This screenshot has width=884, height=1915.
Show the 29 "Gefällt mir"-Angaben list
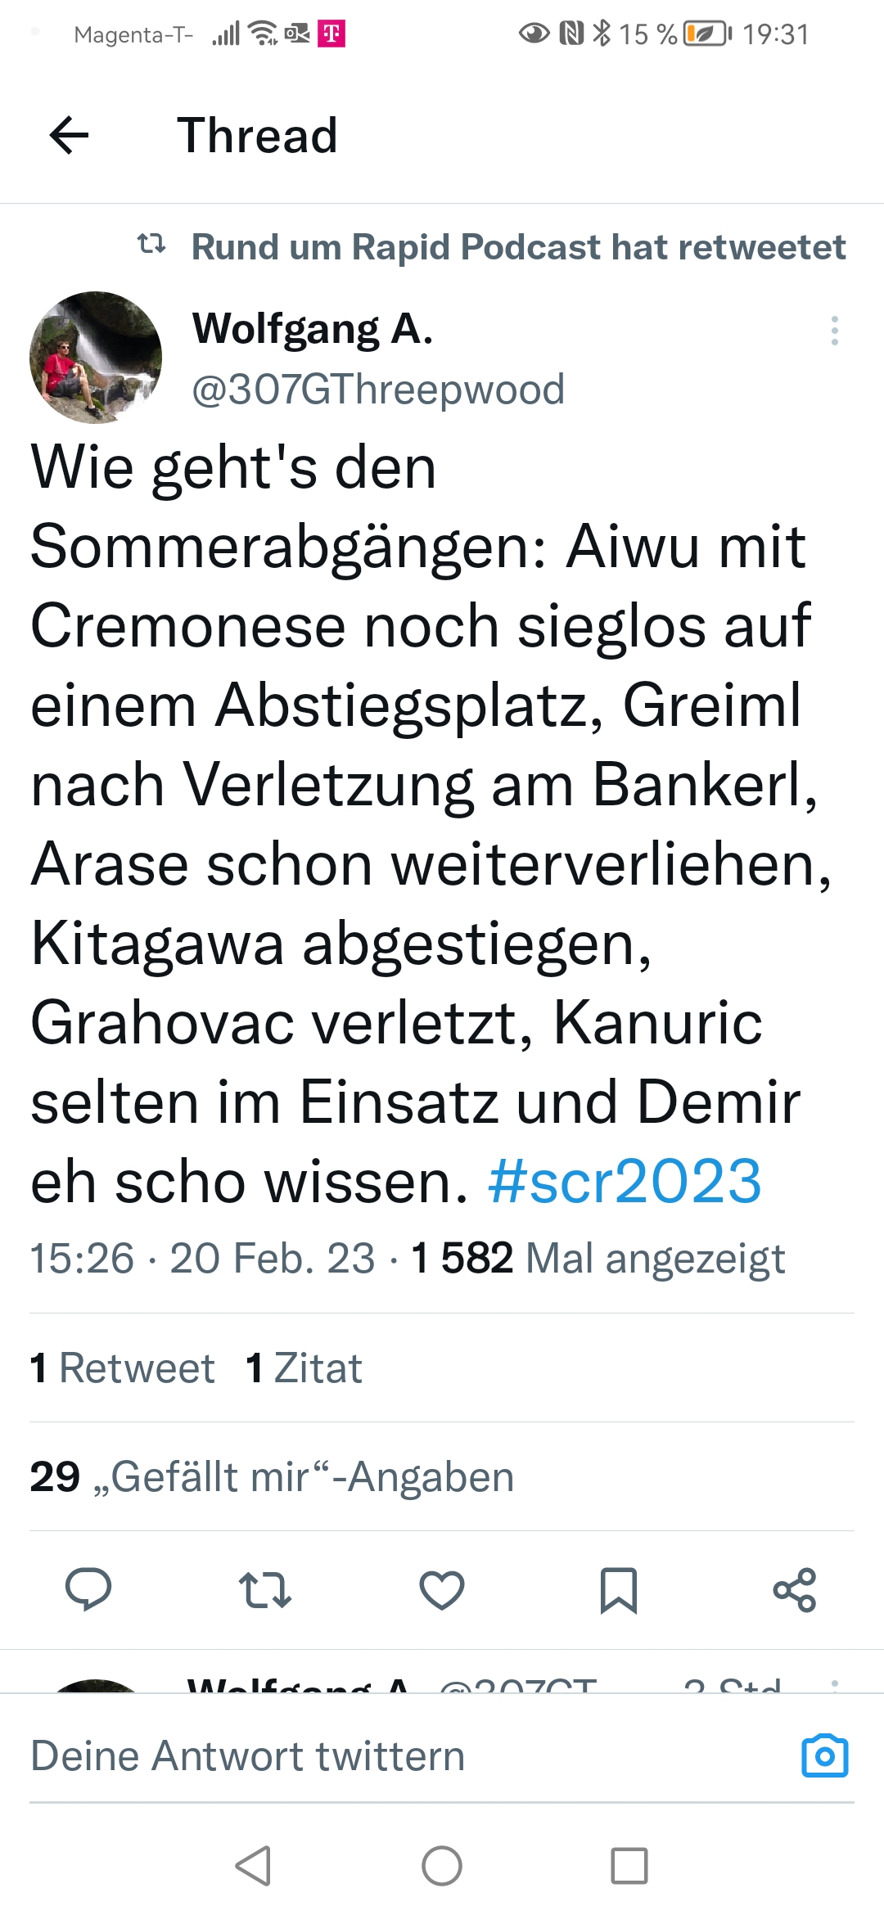point(272,1477)
